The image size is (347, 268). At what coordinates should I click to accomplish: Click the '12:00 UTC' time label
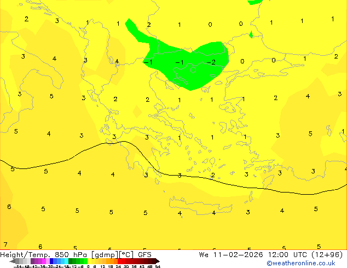287,255
